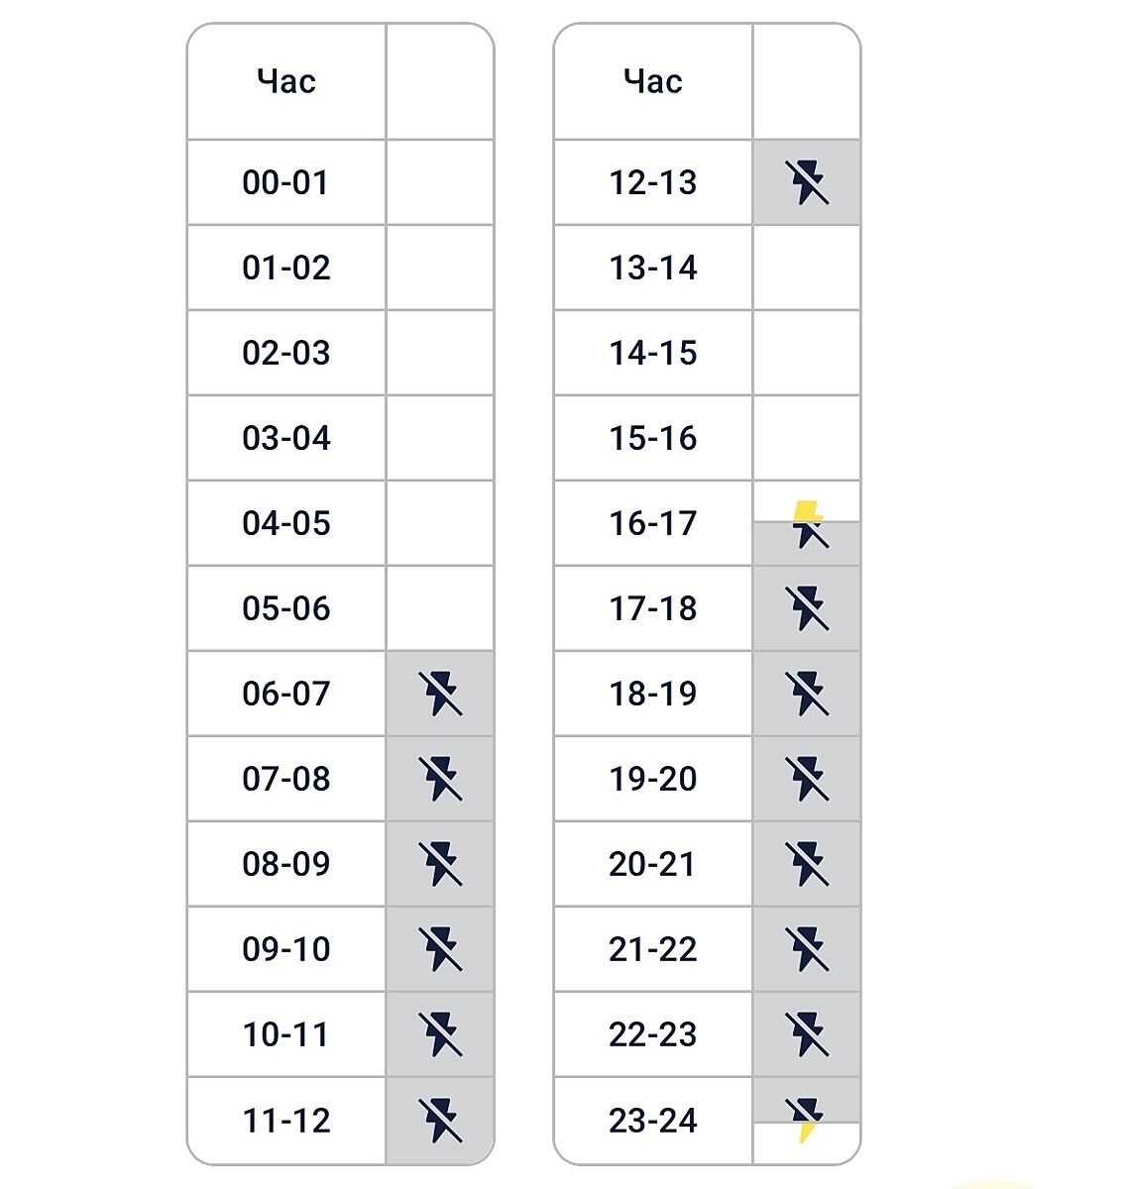This screenshot has height=1189, width=1135.
Task: Click the outage icon for 22-23
Action: (807, 1034)
